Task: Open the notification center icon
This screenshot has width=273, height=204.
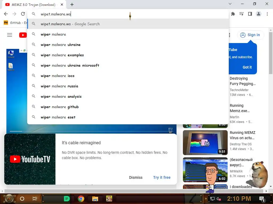Action: click(x=262, y=199)
